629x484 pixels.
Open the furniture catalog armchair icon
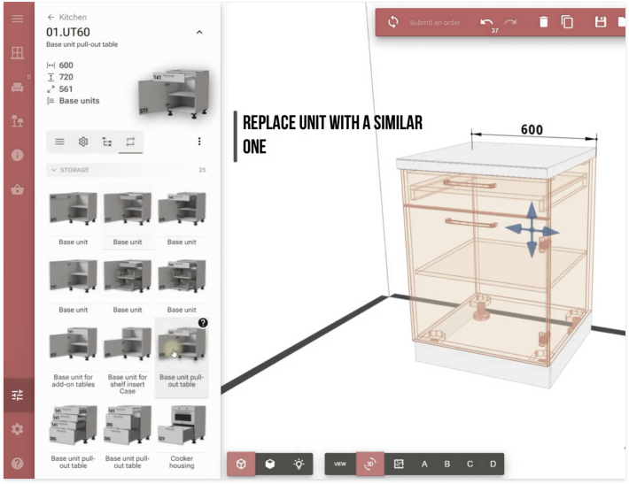coord(17,88)
